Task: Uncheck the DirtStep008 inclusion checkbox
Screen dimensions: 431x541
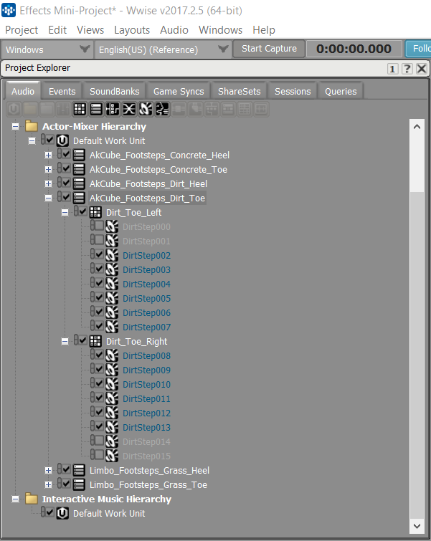Action: pos(100,354)
